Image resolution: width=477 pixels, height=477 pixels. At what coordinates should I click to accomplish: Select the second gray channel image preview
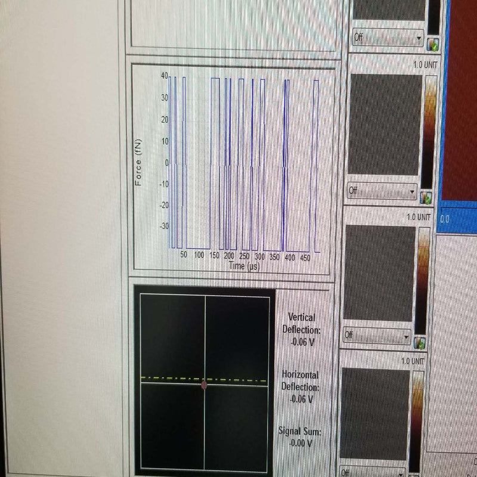pos(384,124)
